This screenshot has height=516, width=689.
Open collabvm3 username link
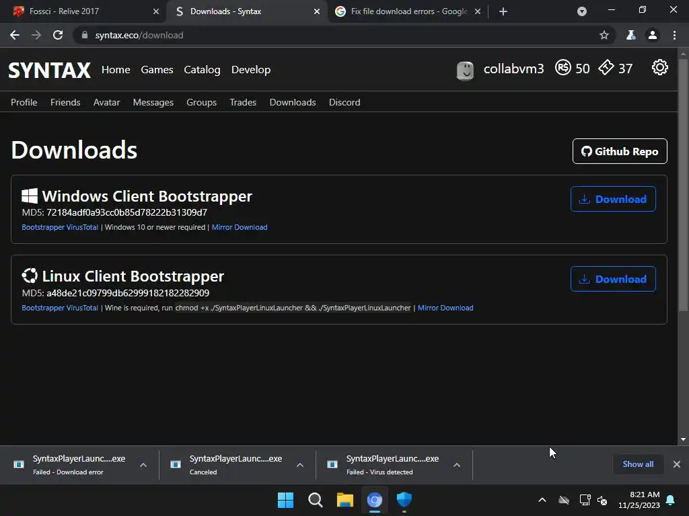(513, 69)
